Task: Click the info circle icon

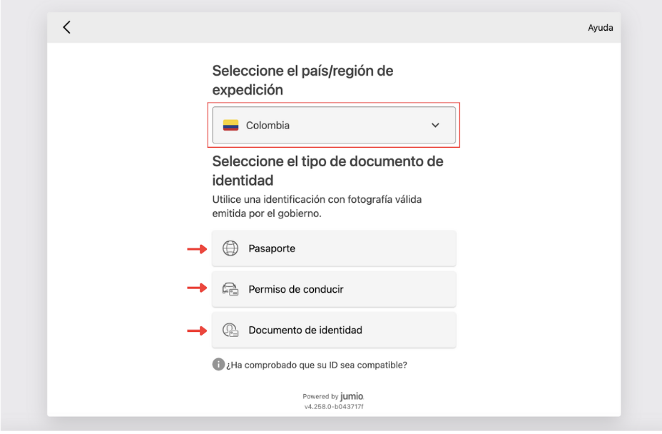Action: pyautogui.click(x=218, y=365)
